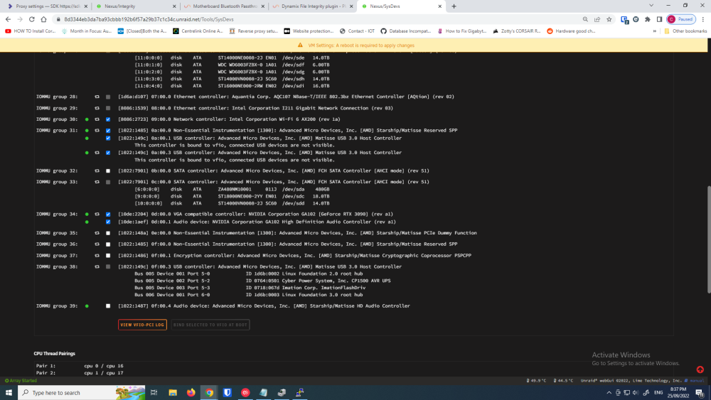
Task: Uncheck the 0a:00.1 USB controller checkbox
Action: (x=108, y=138)
